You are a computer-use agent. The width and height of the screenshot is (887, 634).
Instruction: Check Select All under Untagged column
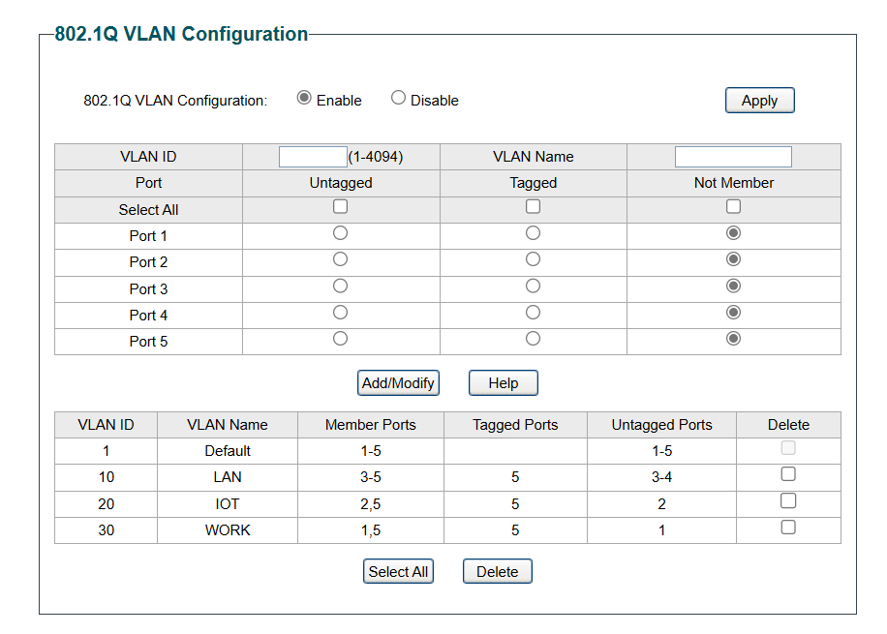tap(341, 206)
